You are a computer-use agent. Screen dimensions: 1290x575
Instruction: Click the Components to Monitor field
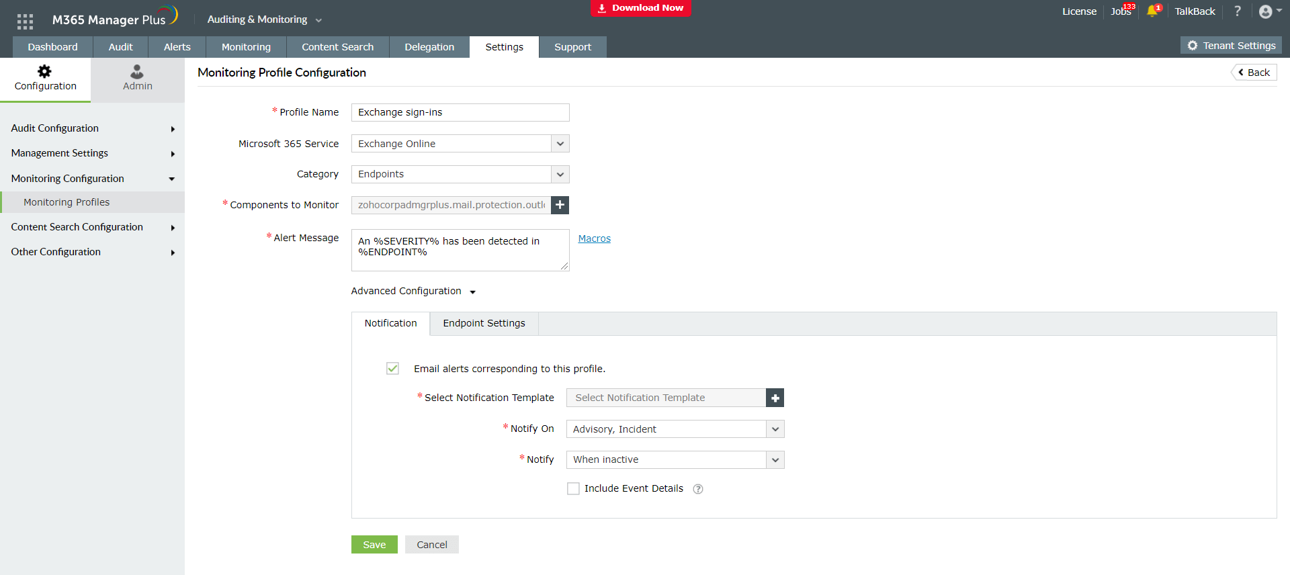tap(451, 205)
